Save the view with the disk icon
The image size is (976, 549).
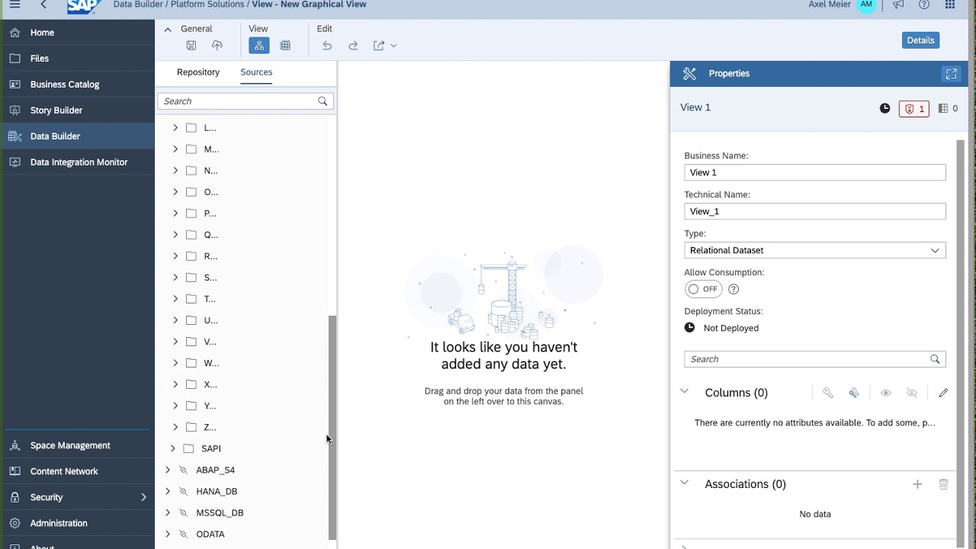point(191,46)
